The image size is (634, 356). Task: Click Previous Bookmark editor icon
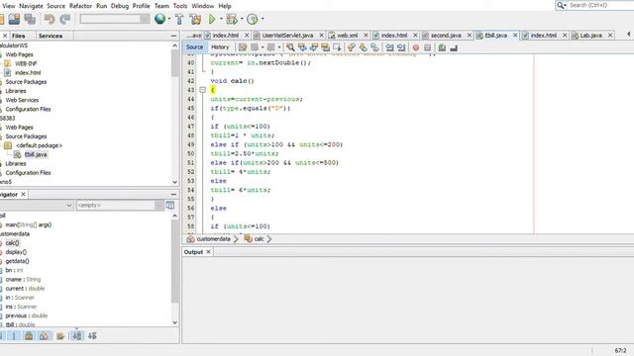[x=352, y=47]
